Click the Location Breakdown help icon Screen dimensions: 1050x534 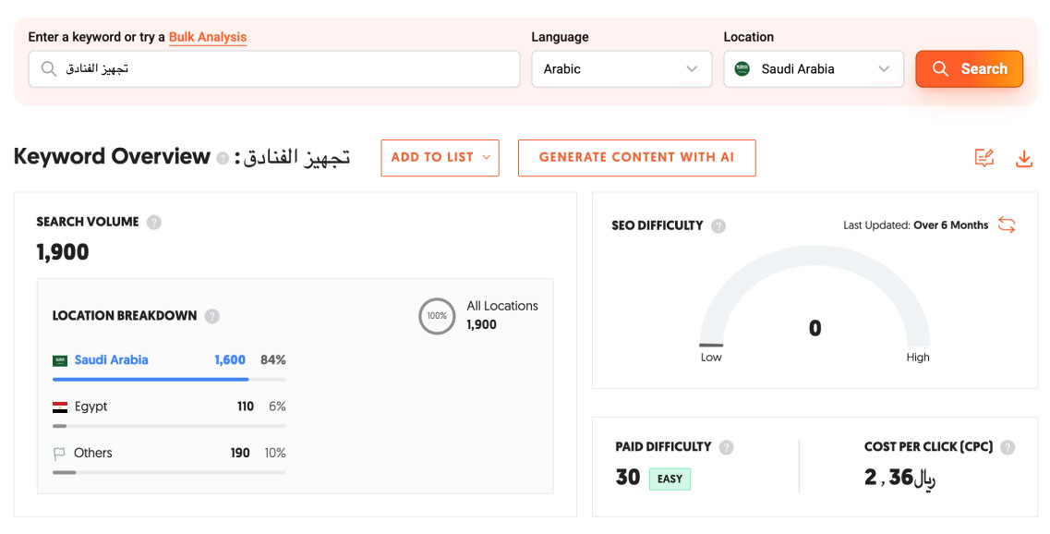pos(212,316)
